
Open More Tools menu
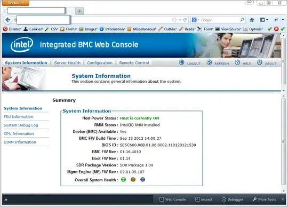click(x=264, y=200)
